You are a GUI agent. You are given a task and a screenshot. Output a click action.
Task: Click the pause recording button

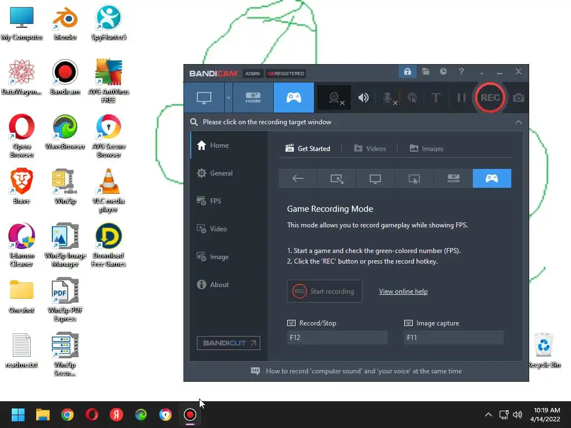pyautogui.click(x=461, y=98)
